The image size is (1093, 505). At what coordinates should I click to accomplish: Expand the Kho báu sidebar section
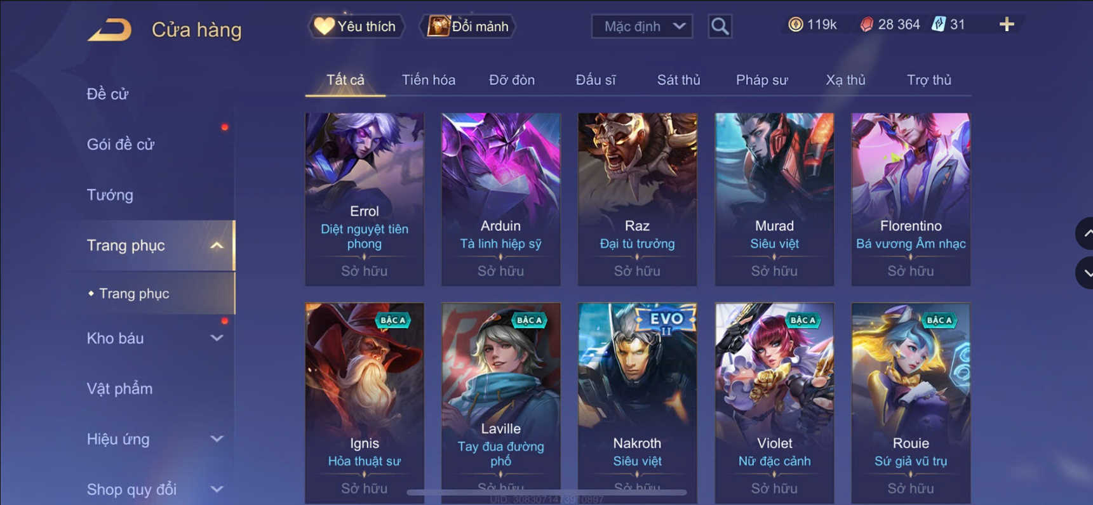pyautogui.click(x=217, y=338)
